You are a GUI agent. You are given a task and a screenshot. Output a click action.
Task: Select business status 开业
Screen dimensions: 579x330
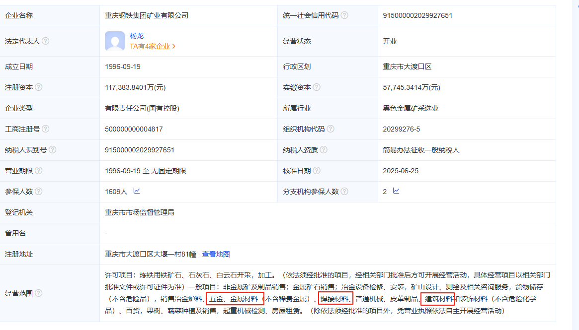click(x=390, y=41)
